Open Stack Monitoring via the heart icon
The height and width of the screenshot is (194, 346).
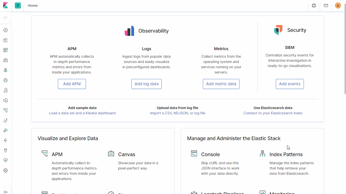click(6, 160)
